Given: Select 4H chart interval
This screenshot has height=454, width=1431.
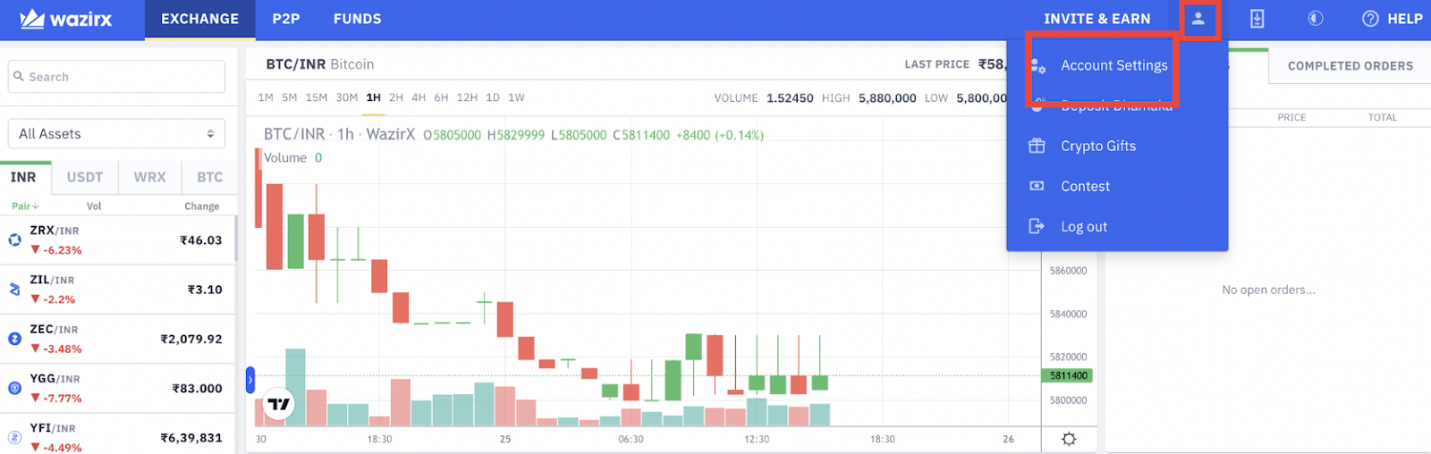Looking at the screenshot, I should [419, 97].
